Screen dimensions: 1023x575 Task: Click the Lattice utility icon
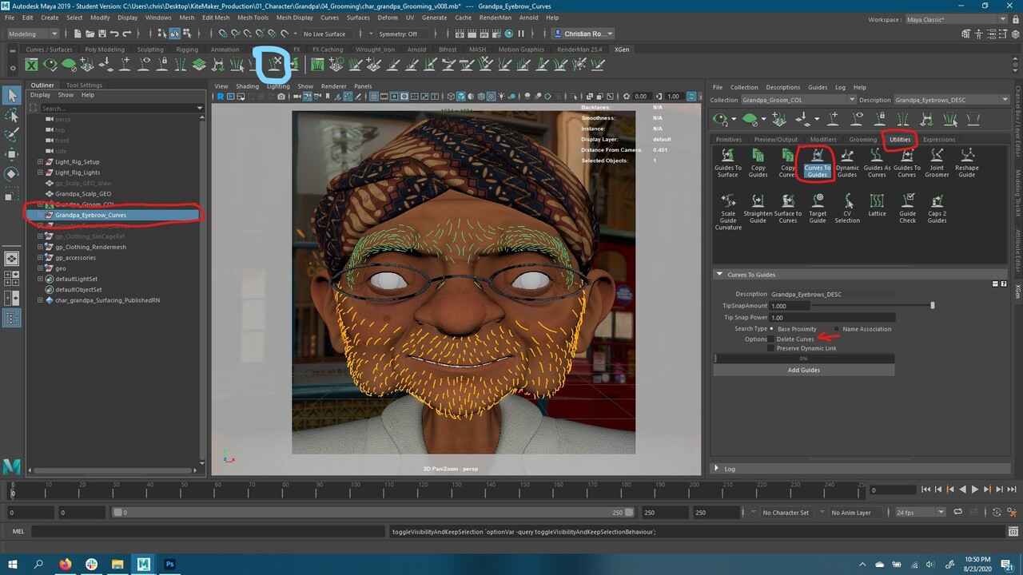click(877, 202)
